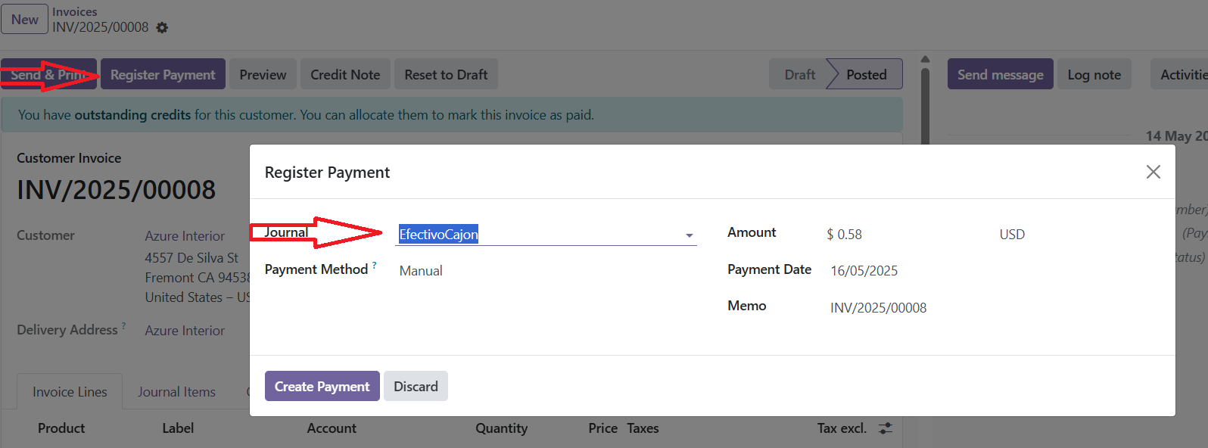Click the Product column header

pos(61,428)
